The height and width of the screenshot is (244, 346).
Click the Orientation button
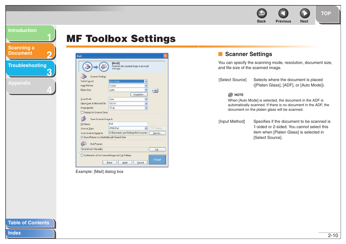pos(139,95)
